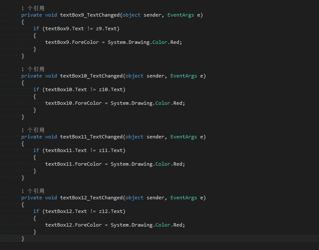Click the textBox12.ForeColor assignment line

point(115,225)
